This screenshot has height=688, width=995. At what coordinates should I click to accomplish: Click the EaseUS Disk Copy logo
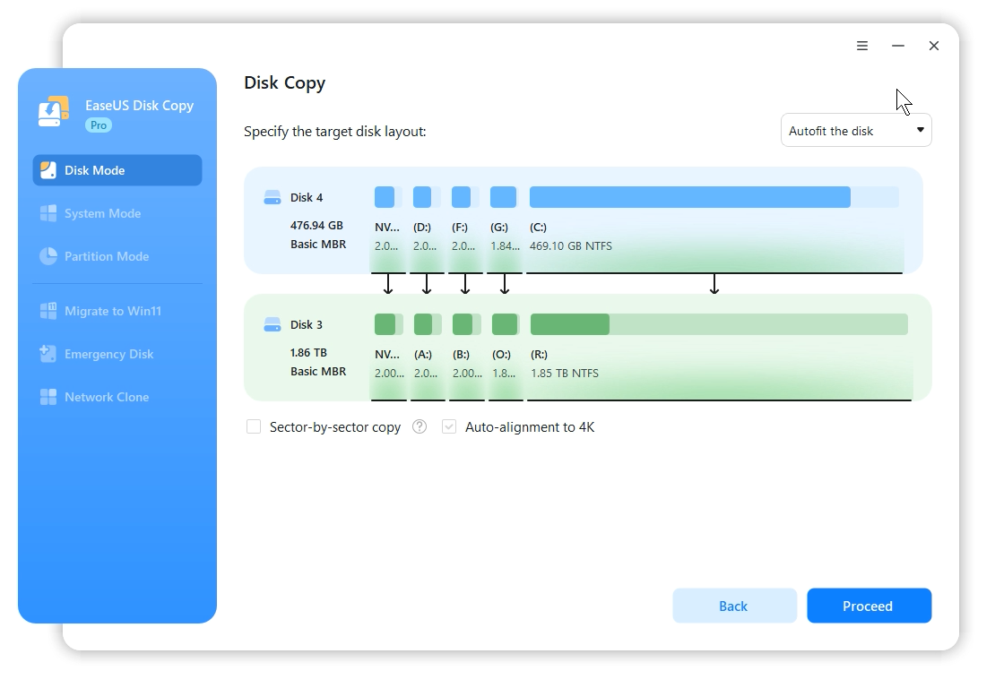click(x=54, y=112)
